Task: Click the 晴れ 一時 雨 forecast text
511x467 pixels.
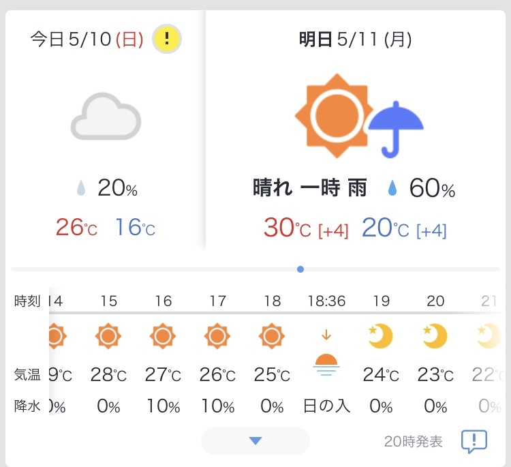Action: click(309, 189)
